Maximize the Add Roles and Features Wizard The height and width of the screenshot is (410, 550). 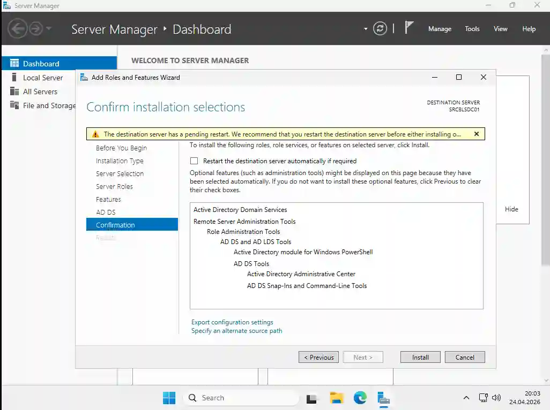(x=459, y=77)
